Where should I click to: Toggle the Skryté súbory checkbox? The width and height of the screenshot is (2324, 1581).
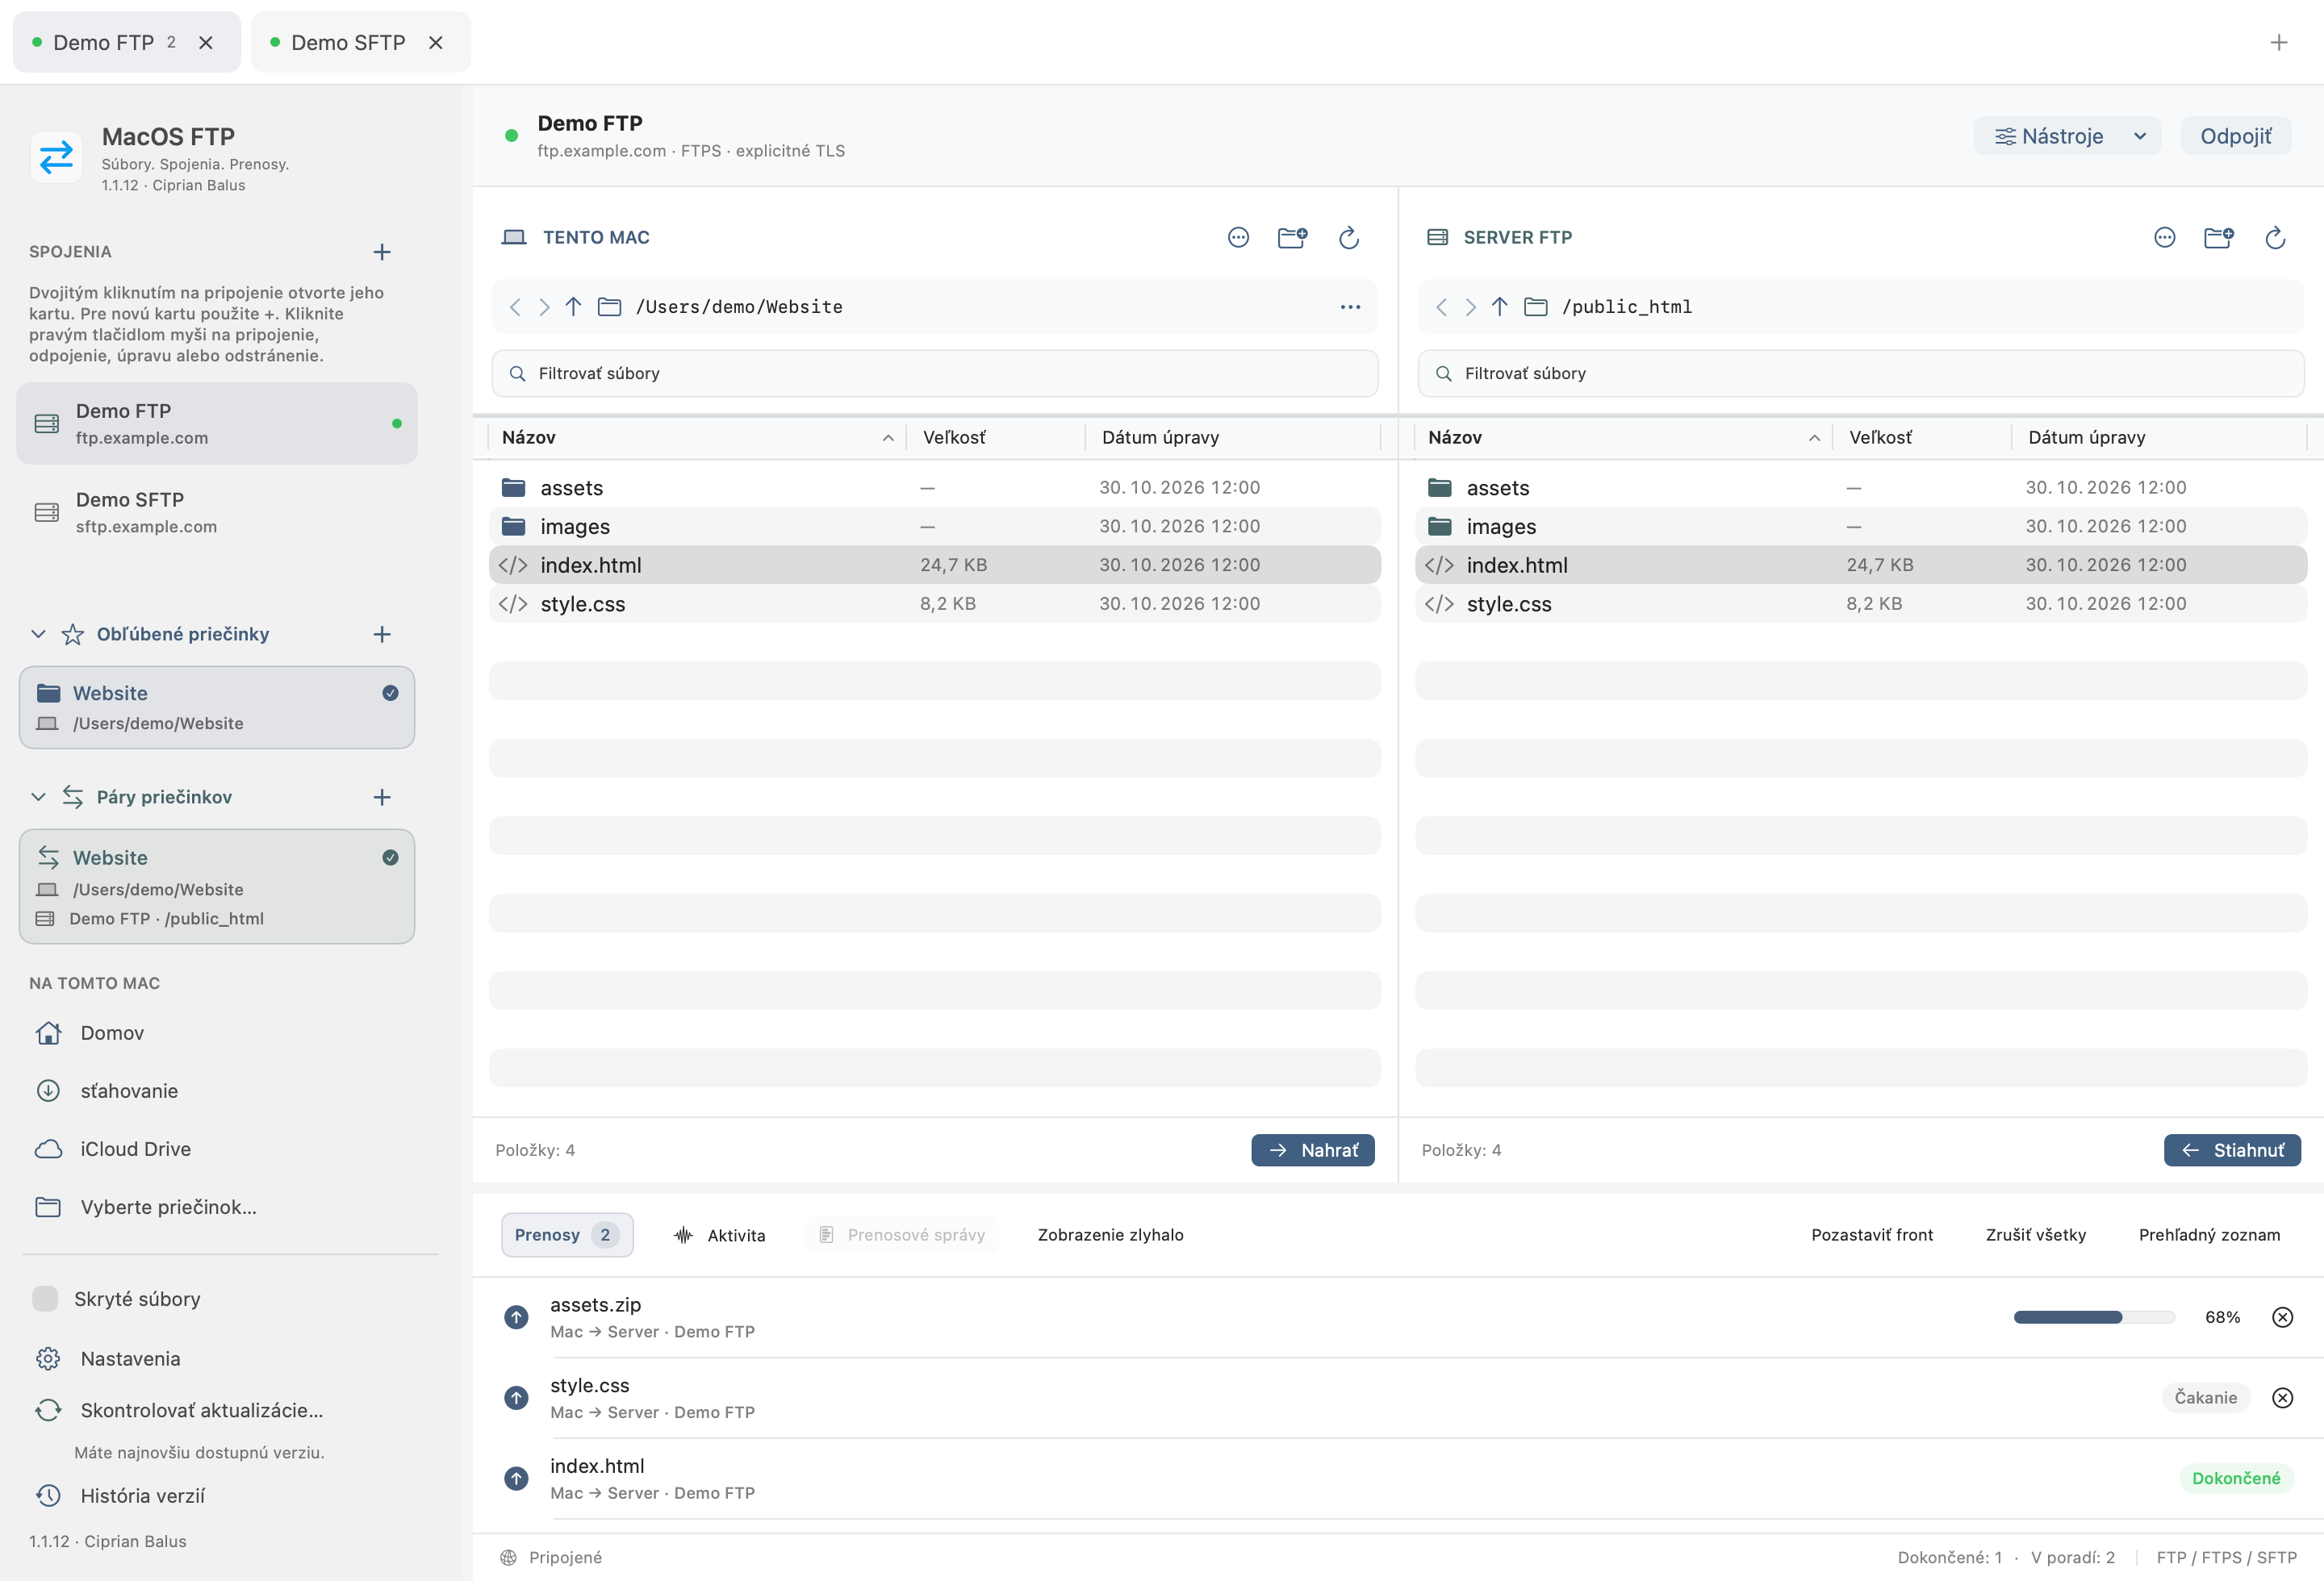[x=45, y=1298]
